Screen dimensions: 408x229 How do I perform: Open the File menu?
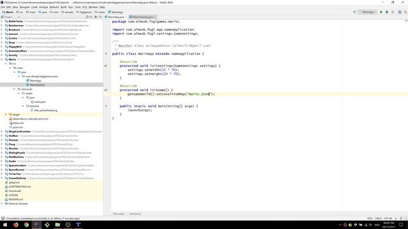click(x=3, y=7)
